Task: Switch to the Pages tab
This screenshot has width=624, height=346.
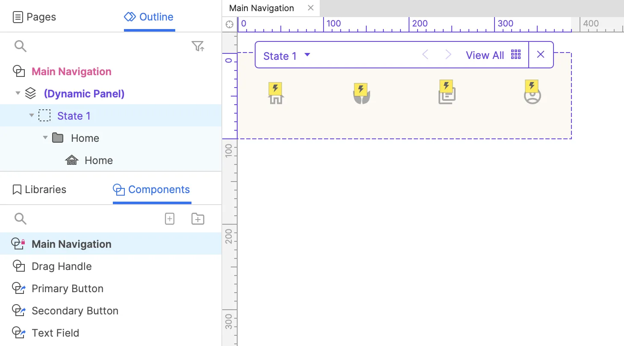Action: point(35,17)
